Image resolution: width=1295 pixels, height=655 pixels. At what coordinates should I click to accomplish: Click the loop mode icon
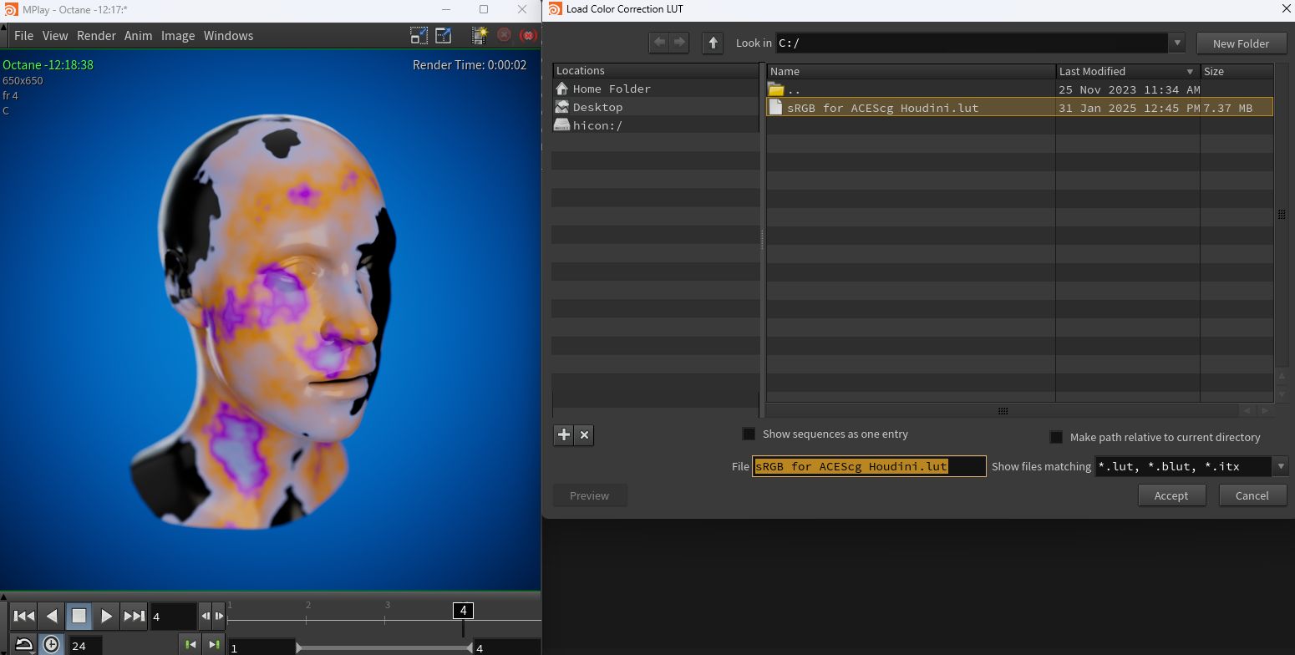24,644
